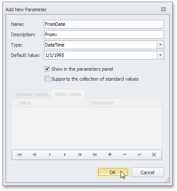Open the Type dropdown list
This screenshot has height=191, width=177.
(x=160, y=45)
